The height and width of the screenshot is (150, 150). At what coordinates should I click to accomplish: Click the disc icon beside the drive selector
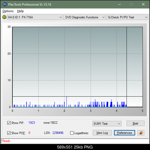[x=4, y=17]
